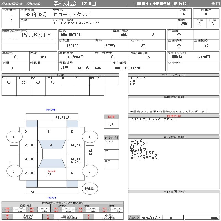Viewport: 221px width, 221px height.
Task: Click the note ※記載のない書類・機器等
Action: click(x=170, y=112)
